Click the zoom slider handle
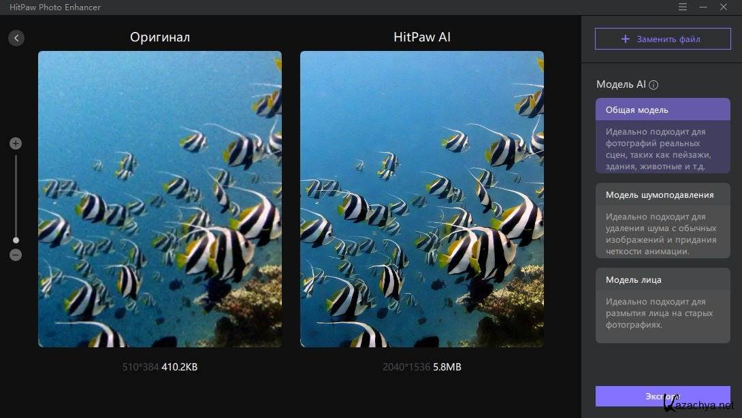The width and height of the screenshot is (742, 418). (16, 240)
